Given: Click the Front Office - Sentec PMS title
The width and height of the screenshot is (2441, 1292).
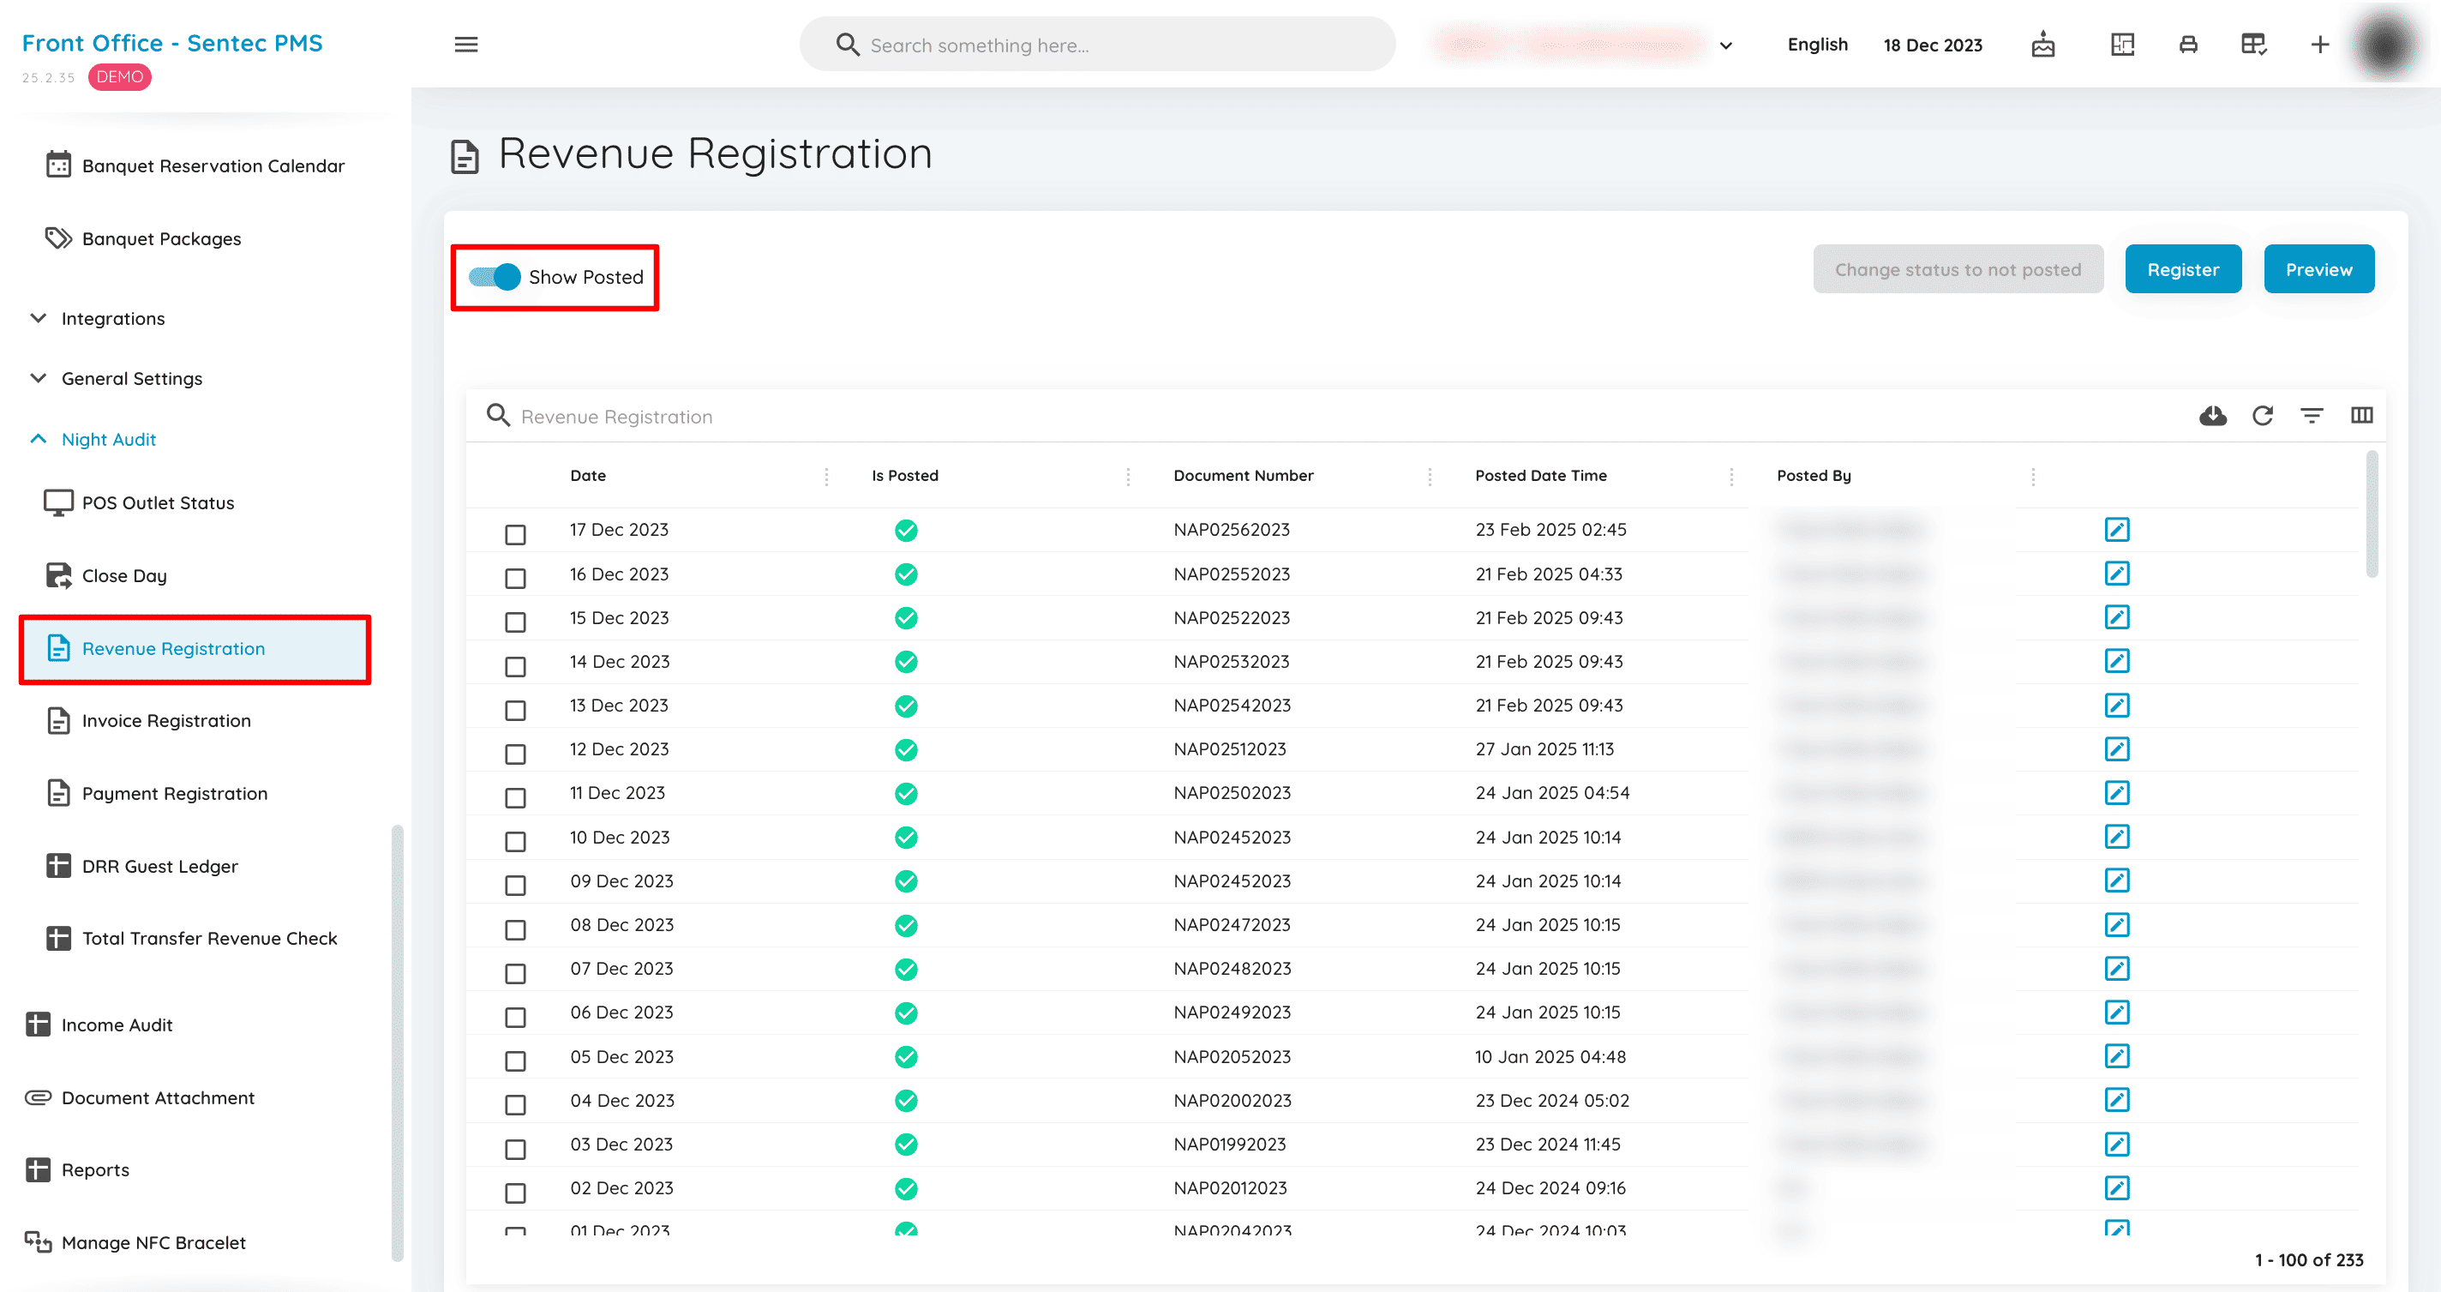Looking at the screenshot, I should (171, 43).
